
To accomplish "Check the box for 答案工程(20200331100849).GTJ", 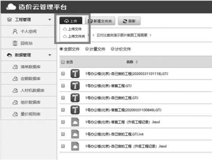I will (x=63, y=110).
